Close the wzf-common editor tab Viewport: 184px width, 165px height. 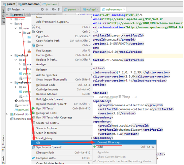(124, 9)
